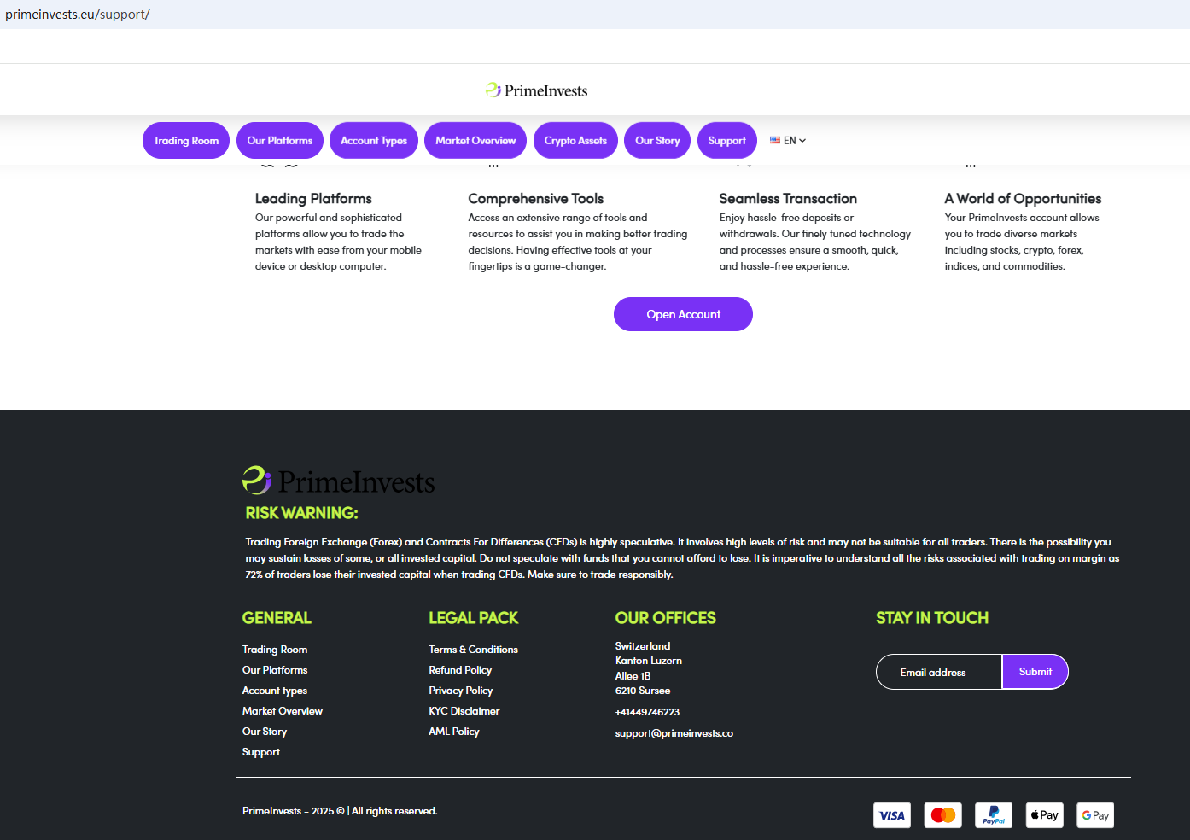
Task: Focus the Email address input field
Action: [x=939, y=672]
